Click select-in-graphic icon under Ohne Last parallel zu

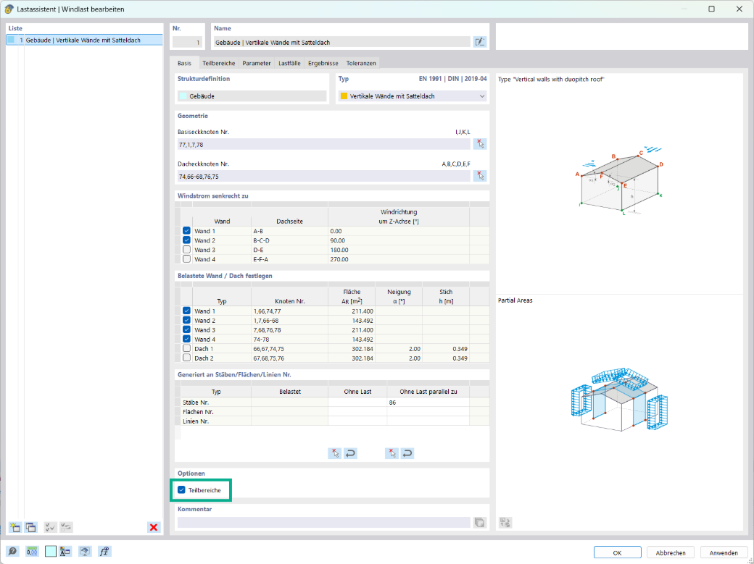(x=391, y=453)
